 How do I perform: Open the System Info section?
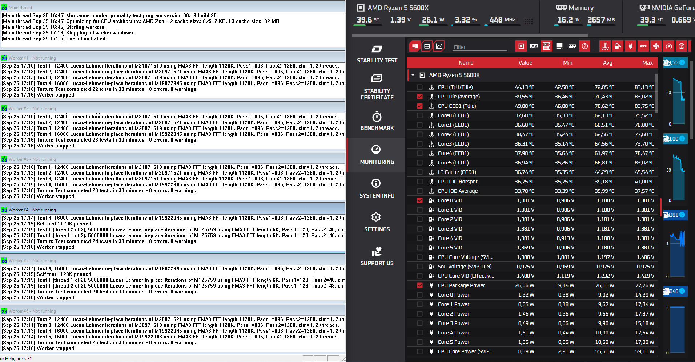[377, 189]
